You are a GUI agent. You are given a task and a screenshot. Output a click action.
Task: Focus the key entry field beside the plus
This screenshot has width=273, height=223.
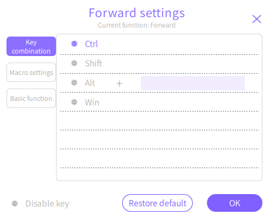pyautogui.click(x=193, y=83)
